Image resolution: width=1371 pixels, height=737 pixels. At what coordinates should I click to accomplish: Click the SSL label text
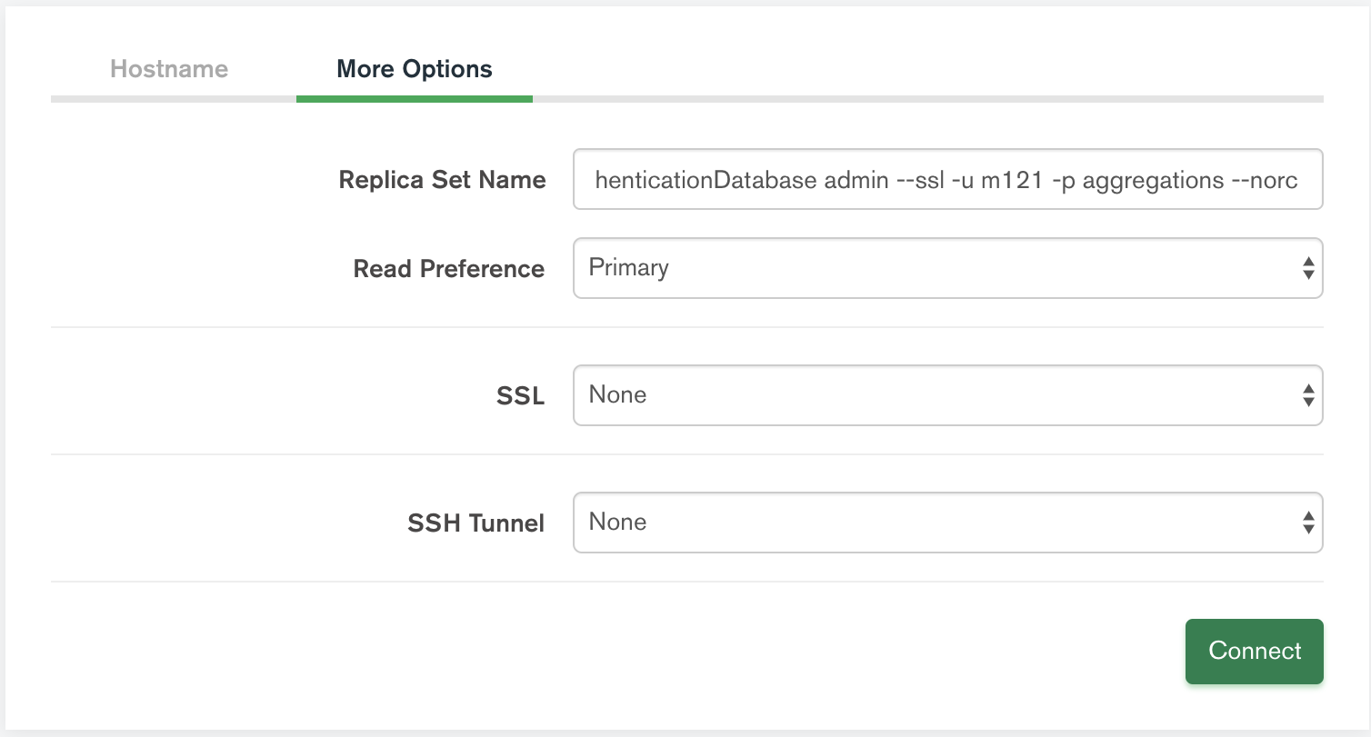click(x=521, y=396)
